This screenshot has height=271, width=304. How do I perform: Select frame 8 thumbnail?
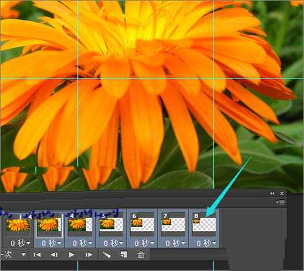pos(204,224)
